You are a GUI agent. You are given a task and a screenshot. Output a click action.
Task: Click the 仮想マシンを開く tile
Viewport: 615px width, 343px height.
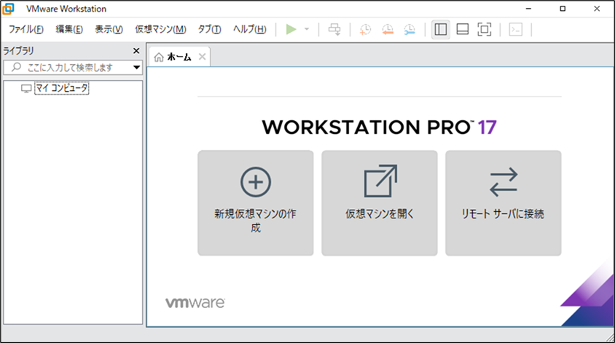pyautogui.click(x=380, y=203)
